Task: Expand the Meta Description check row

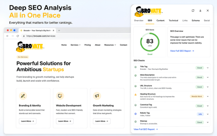Action: click(x=208, y=78)
